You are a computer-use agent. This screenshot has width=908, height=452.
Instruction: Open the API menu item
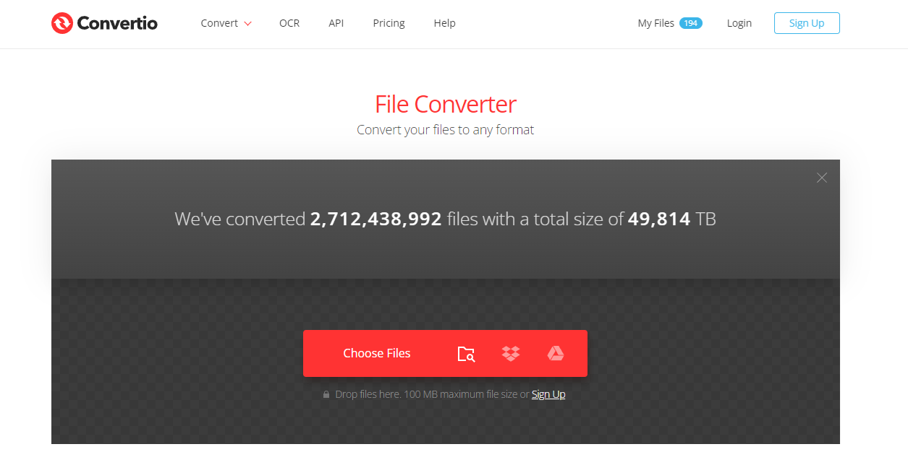336,23
